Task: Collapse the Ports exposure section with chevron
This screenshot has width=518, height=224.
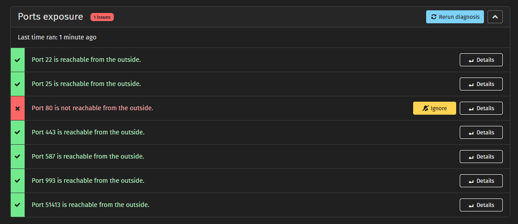Action: 495,17
